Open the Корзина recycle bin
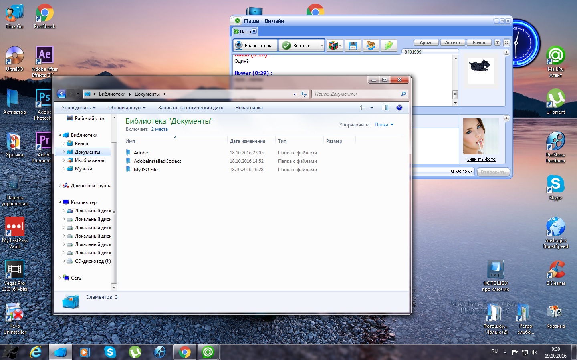577x360 pixels. point(556,316)
